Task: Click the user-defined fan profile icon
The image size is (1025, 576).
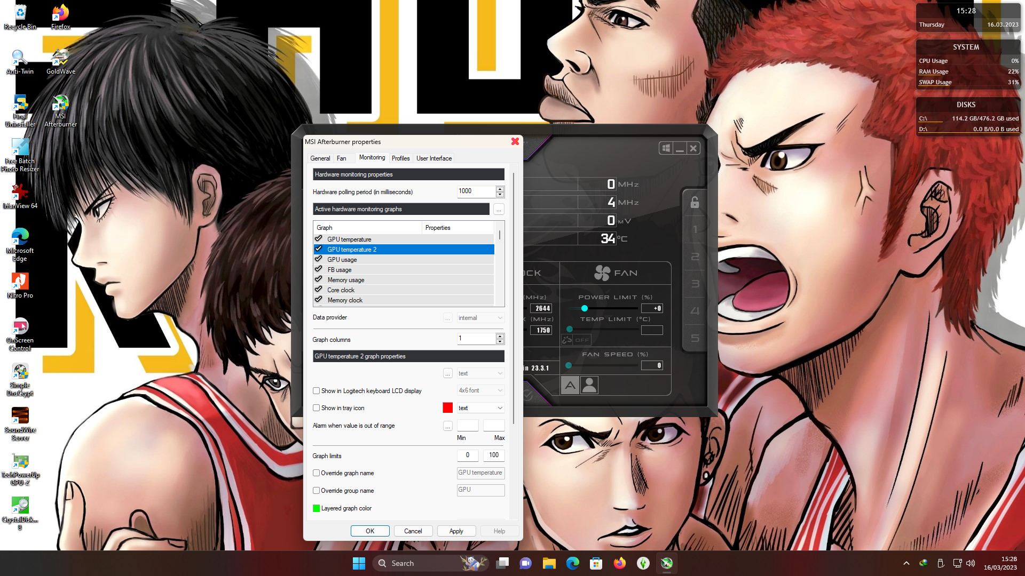Action: point(589,385)
